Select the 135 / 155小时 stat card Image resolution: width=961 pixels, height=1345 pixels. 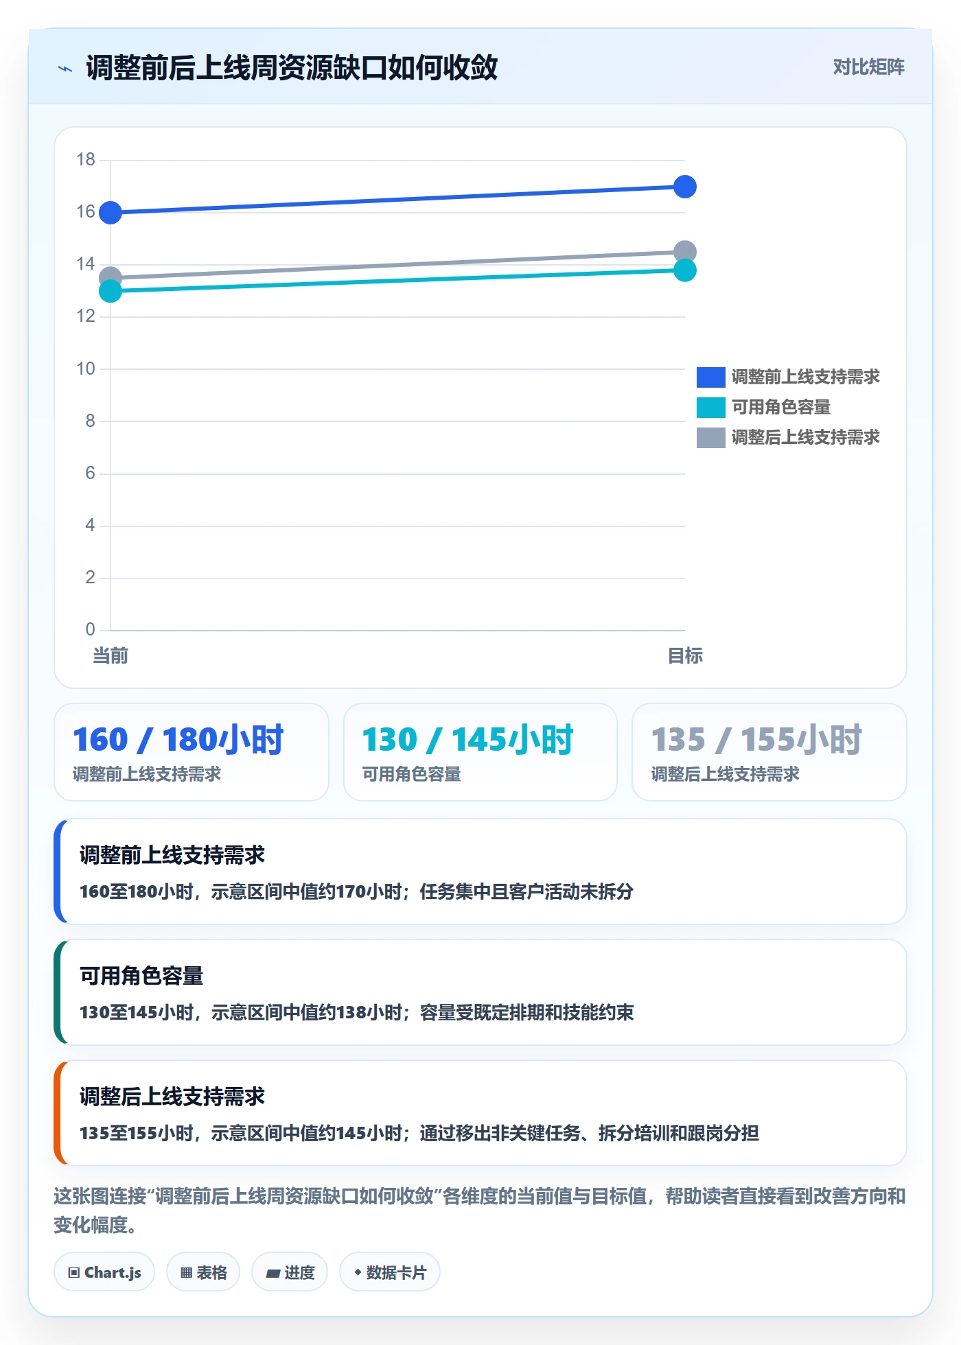click(x=769, y=752)
